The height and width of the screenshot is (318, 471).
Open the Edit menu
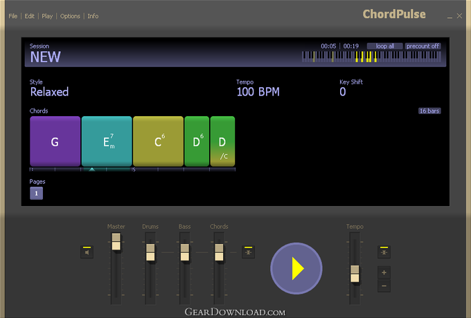pyautogui.click(x=29, y=16)
